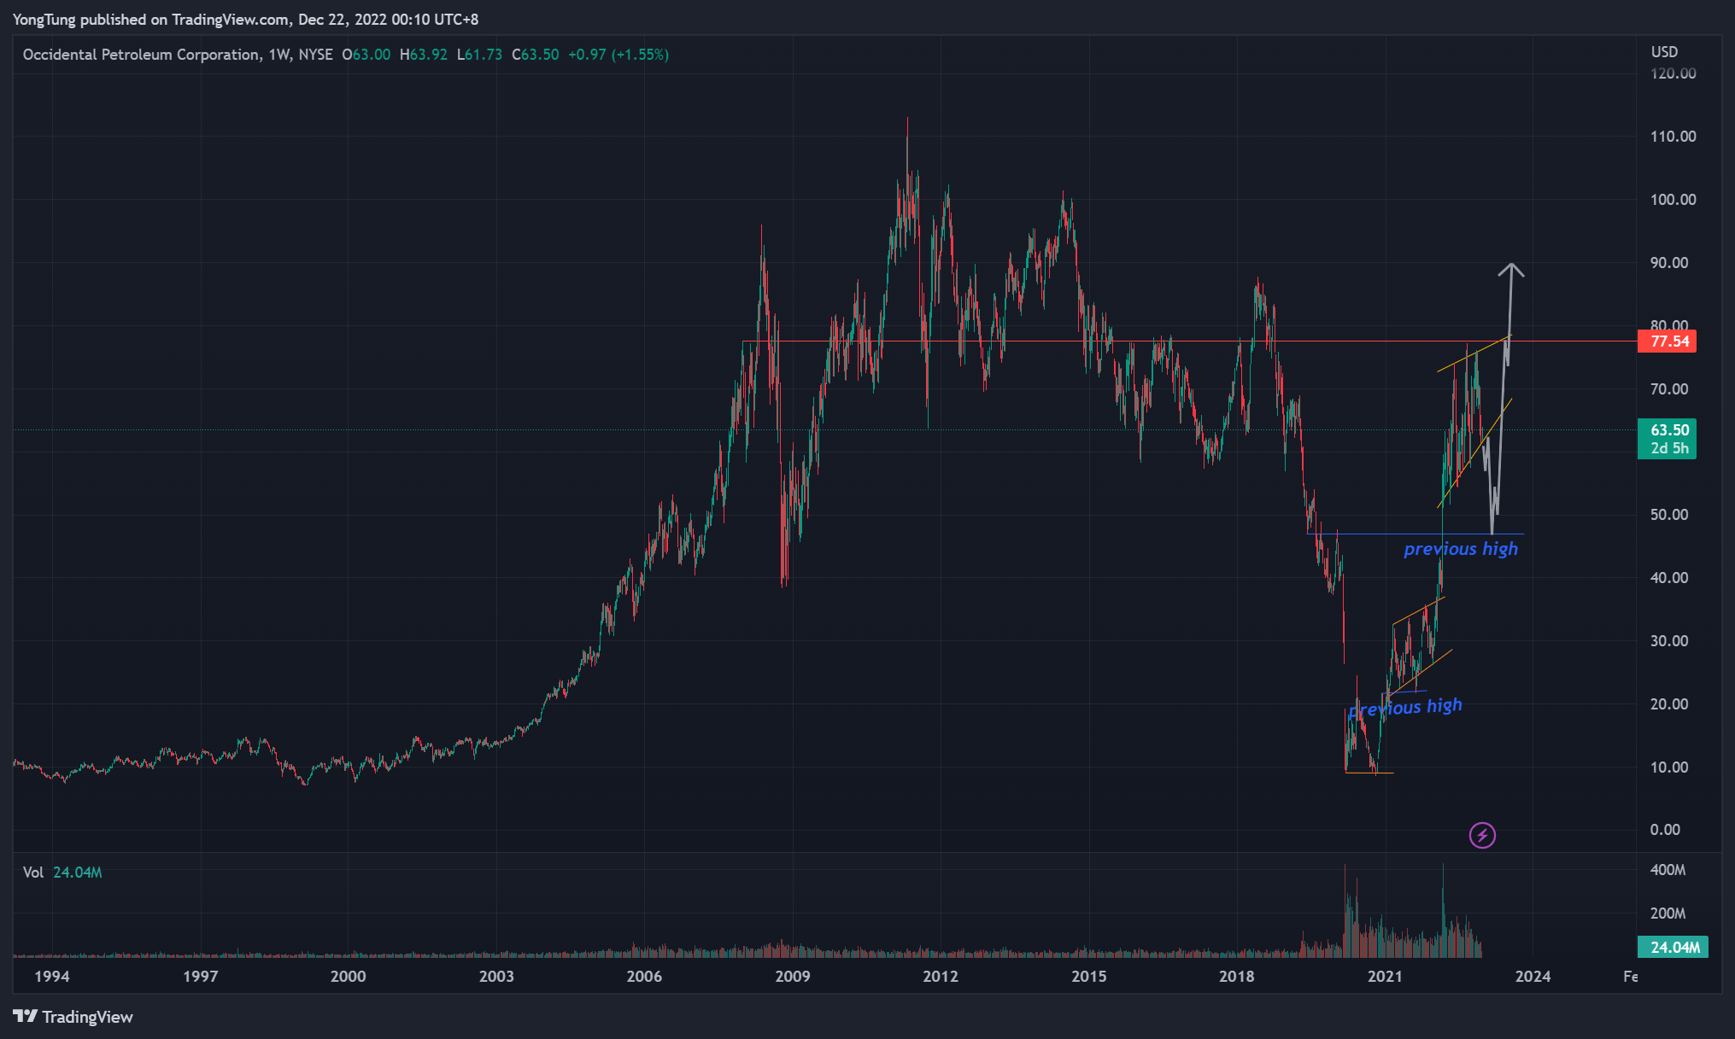This screenshot has width=1735, height=1039.
Task: Click the H63.92 high value
Action: tap(423, 55)
